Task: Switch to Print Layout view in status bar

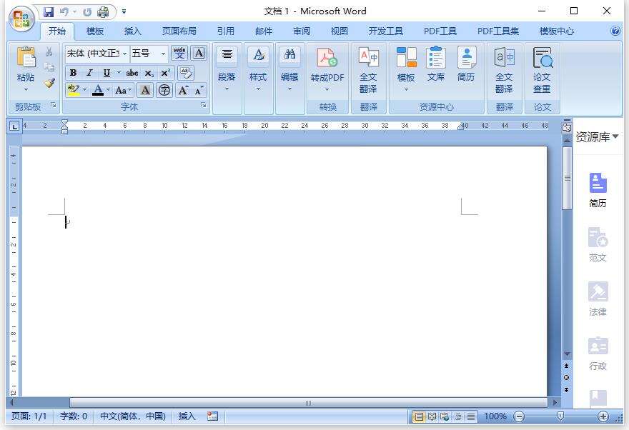Action: [x=419, y=416]
